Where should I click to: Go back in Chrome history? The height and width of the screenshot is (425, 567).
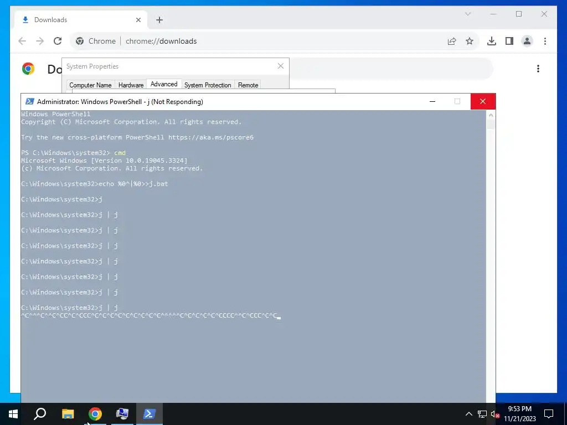point(22,41)
